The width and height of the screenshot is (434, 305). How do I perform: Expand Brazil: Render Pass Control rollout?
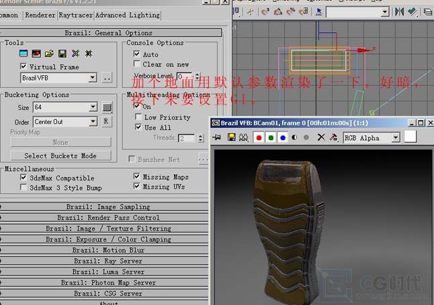pyautogui.click(x=104, y=217)
